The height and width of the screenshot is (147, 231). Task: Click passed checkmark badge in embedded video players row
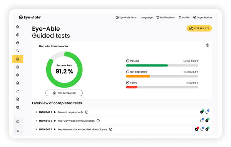[207, 129]
